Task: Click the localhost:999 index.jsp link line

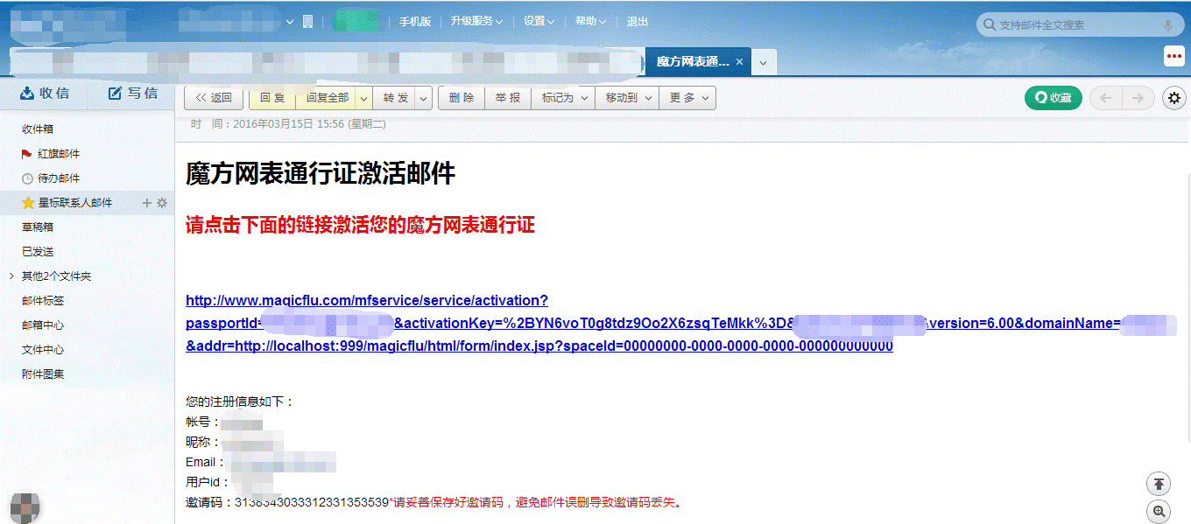Action: click(539, 346)
